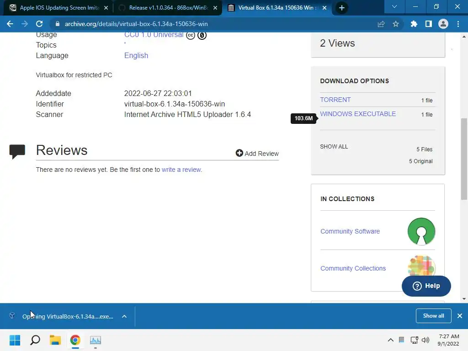The image size is (468, 351).
Task: Click the public domain zero icon
Action: click(202, 35)
